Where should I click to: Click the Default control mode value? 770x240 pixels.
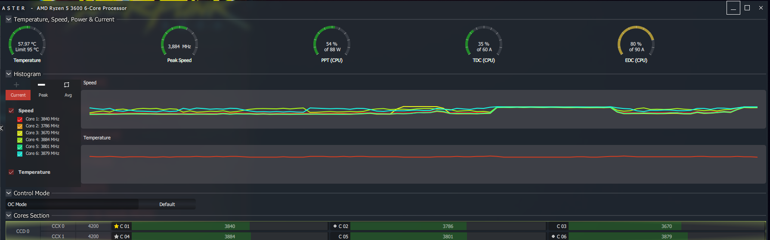coord(167,204)
